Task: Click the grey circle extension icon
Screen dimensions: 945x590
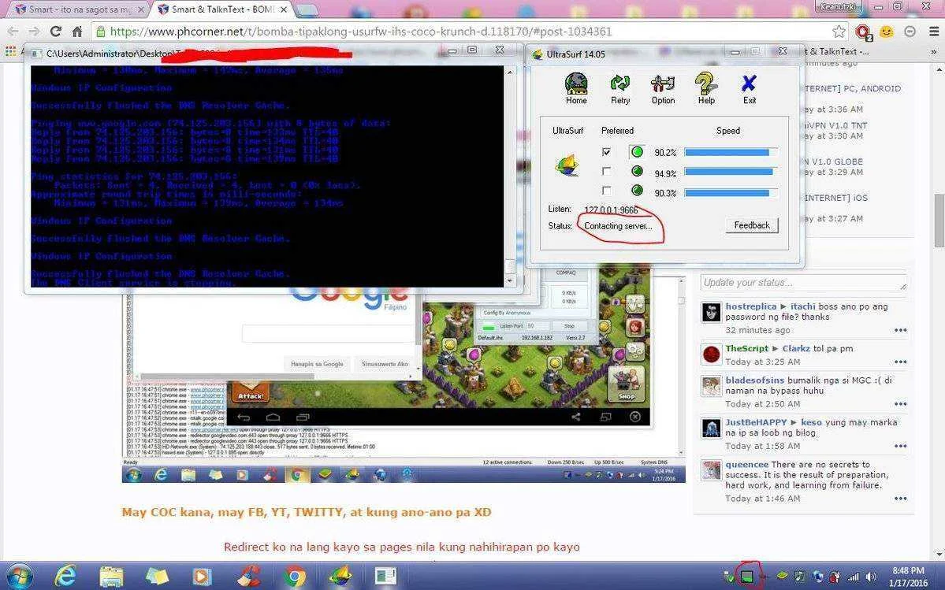Action: (910, 32)
